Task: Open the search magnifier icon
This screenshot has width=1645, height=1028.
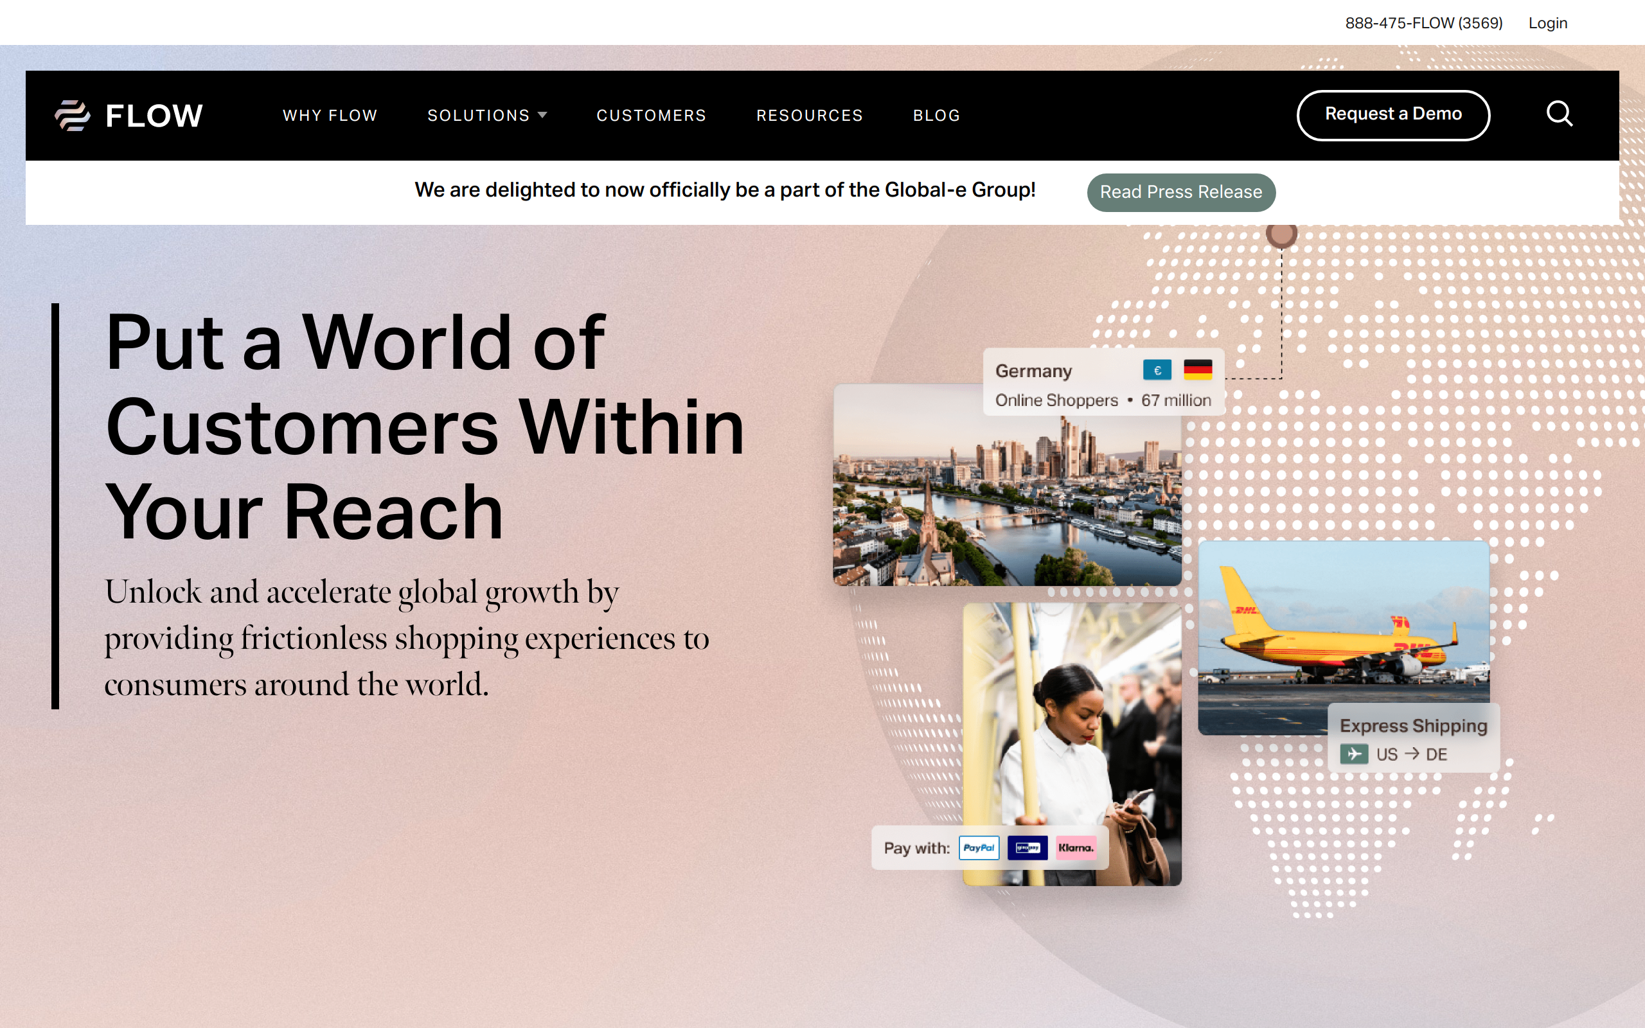Action: 1559,114
